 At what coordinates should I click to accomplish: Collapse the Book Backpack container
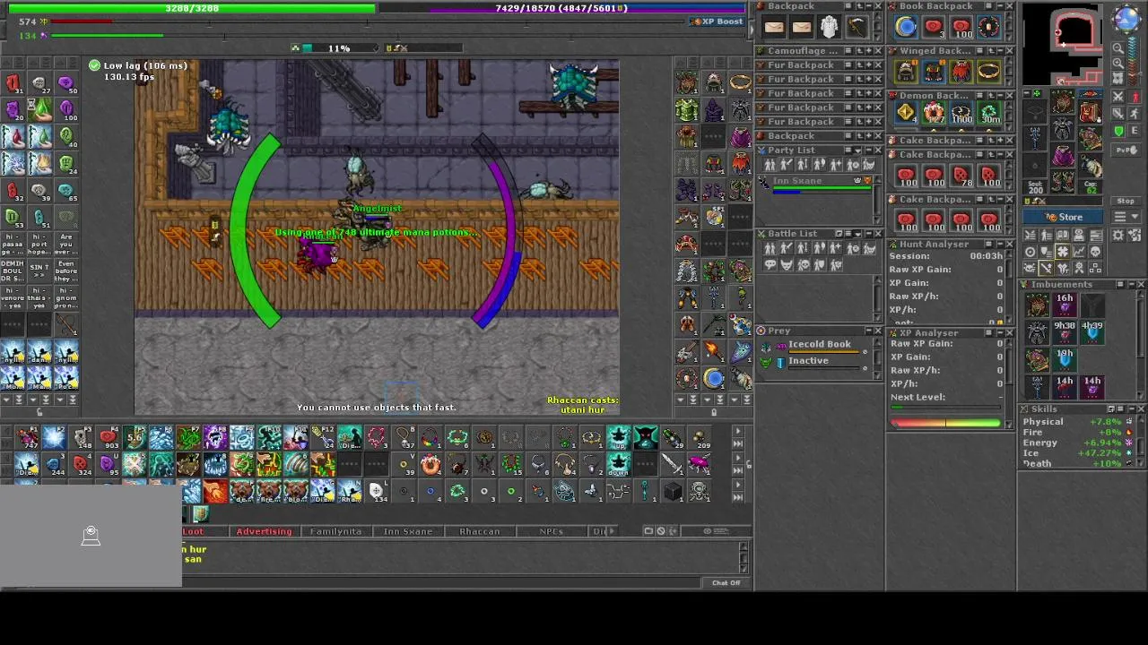[x=998, y=6]
